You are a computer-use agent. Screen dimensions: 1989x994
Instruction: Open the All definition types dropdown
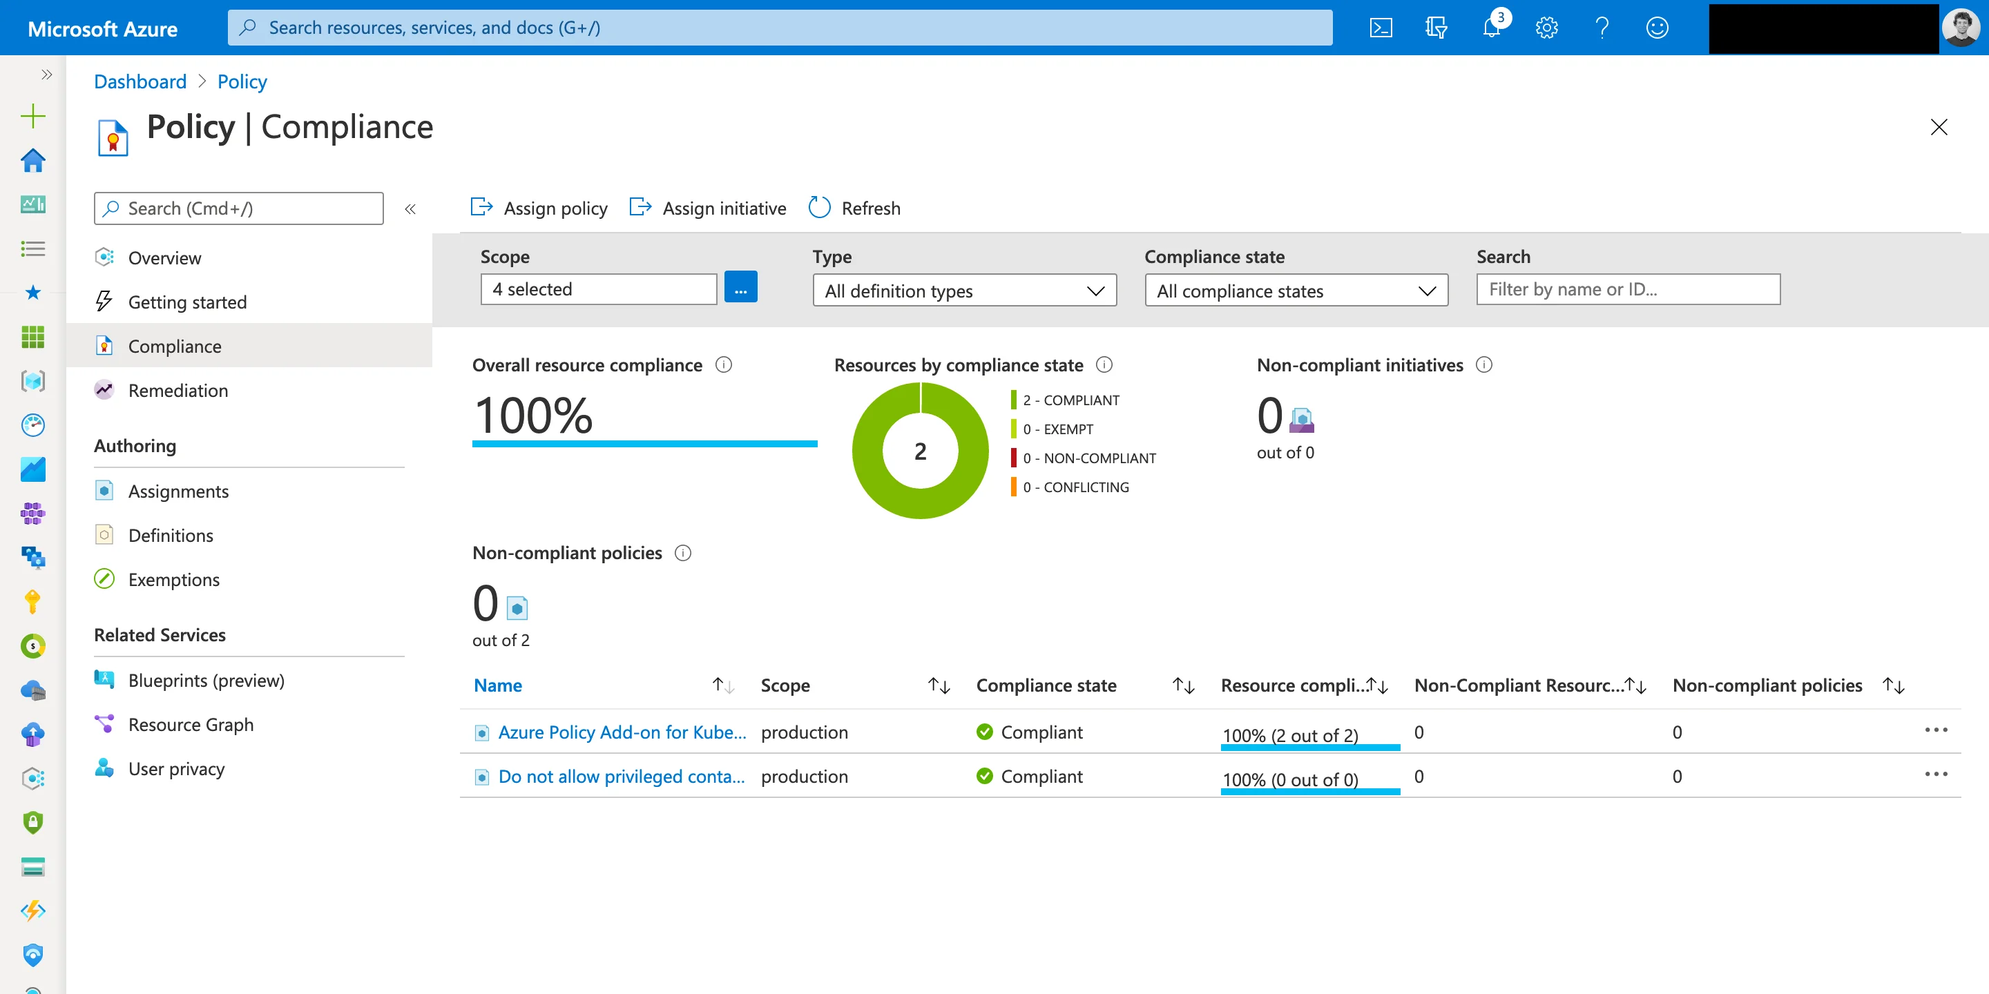coord(963,290)
